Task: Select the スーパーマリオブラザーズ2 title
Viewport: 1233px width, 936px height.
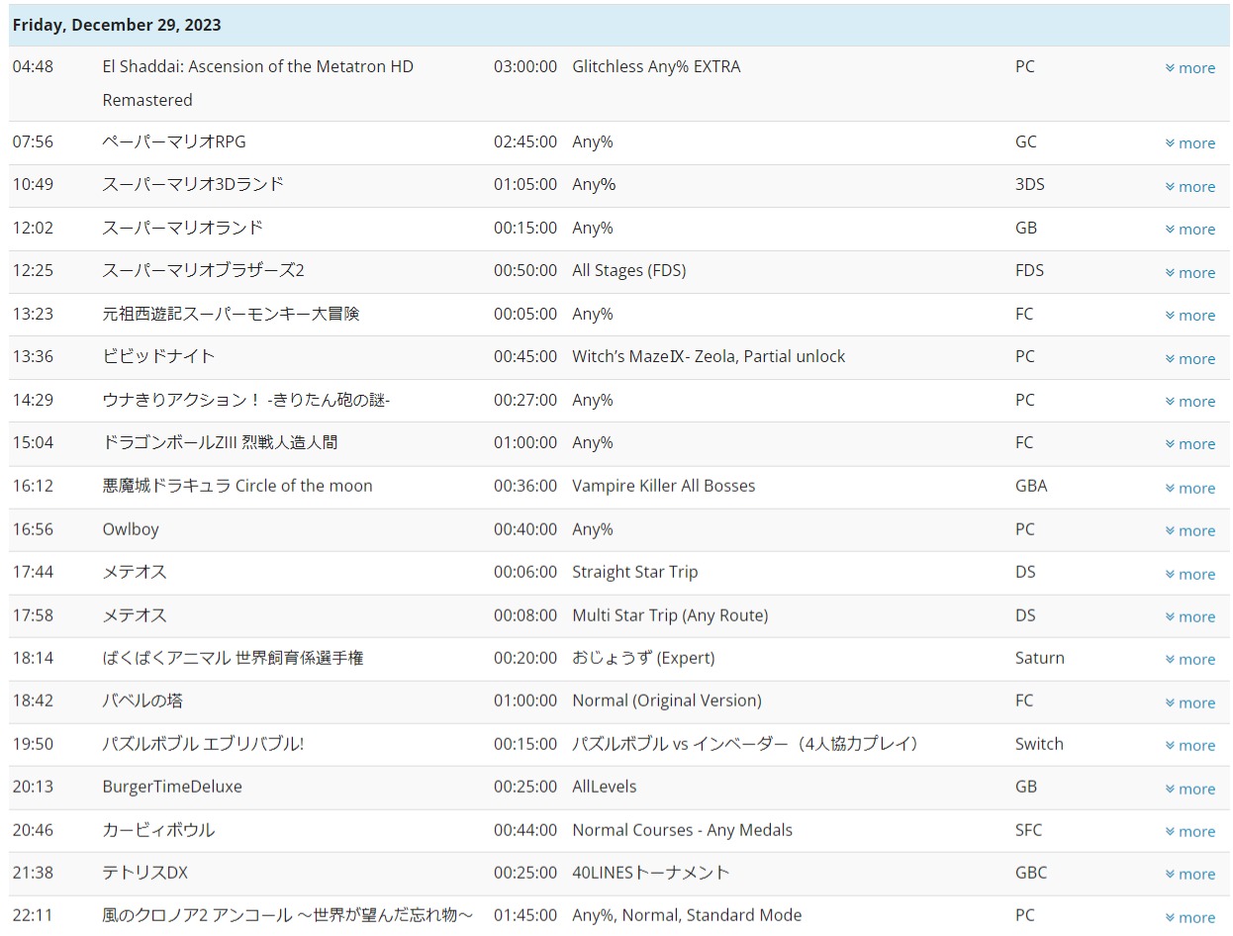Action: 203,270
